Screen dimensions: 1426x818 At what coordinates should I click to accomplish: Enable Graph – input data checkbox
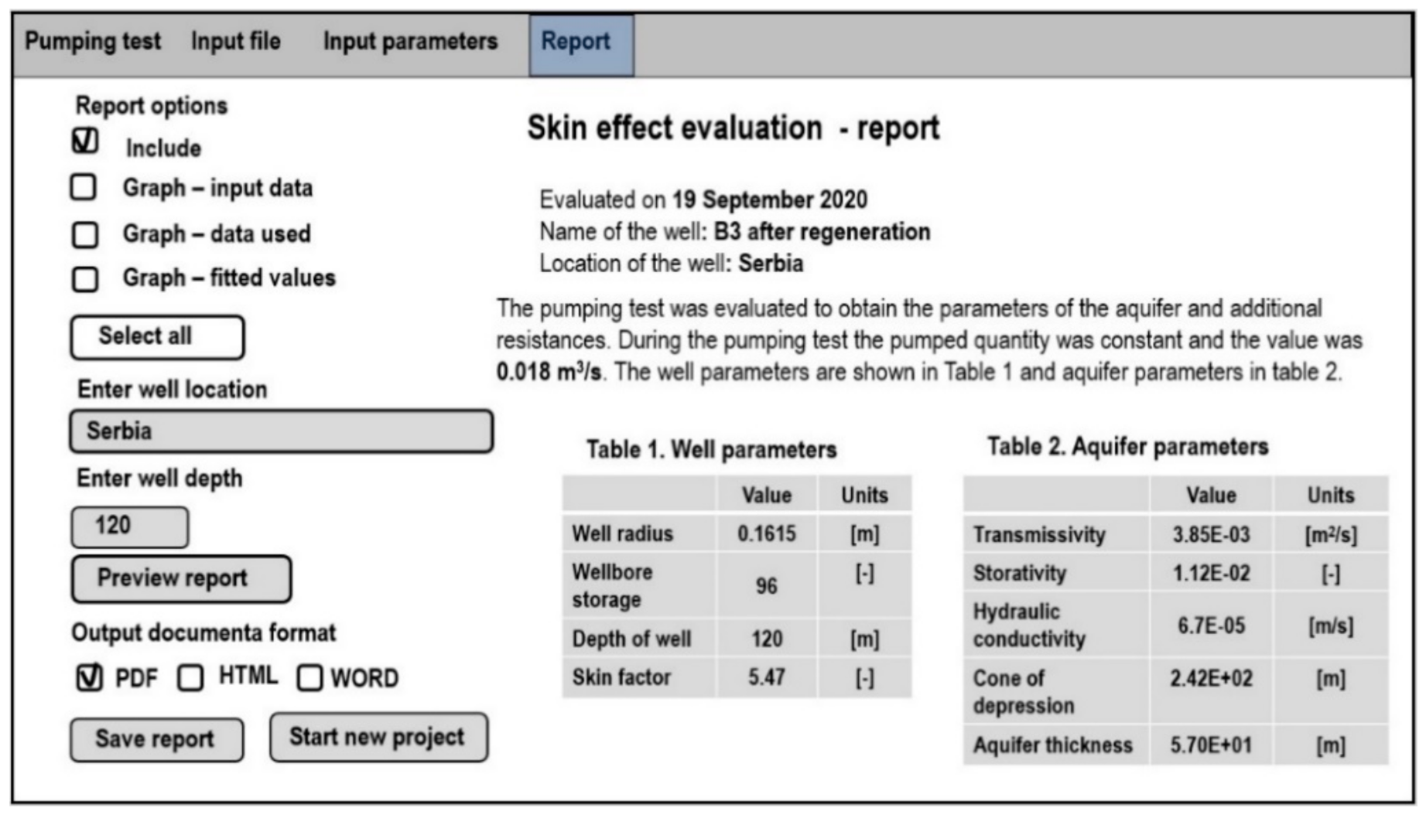point(84,188)
